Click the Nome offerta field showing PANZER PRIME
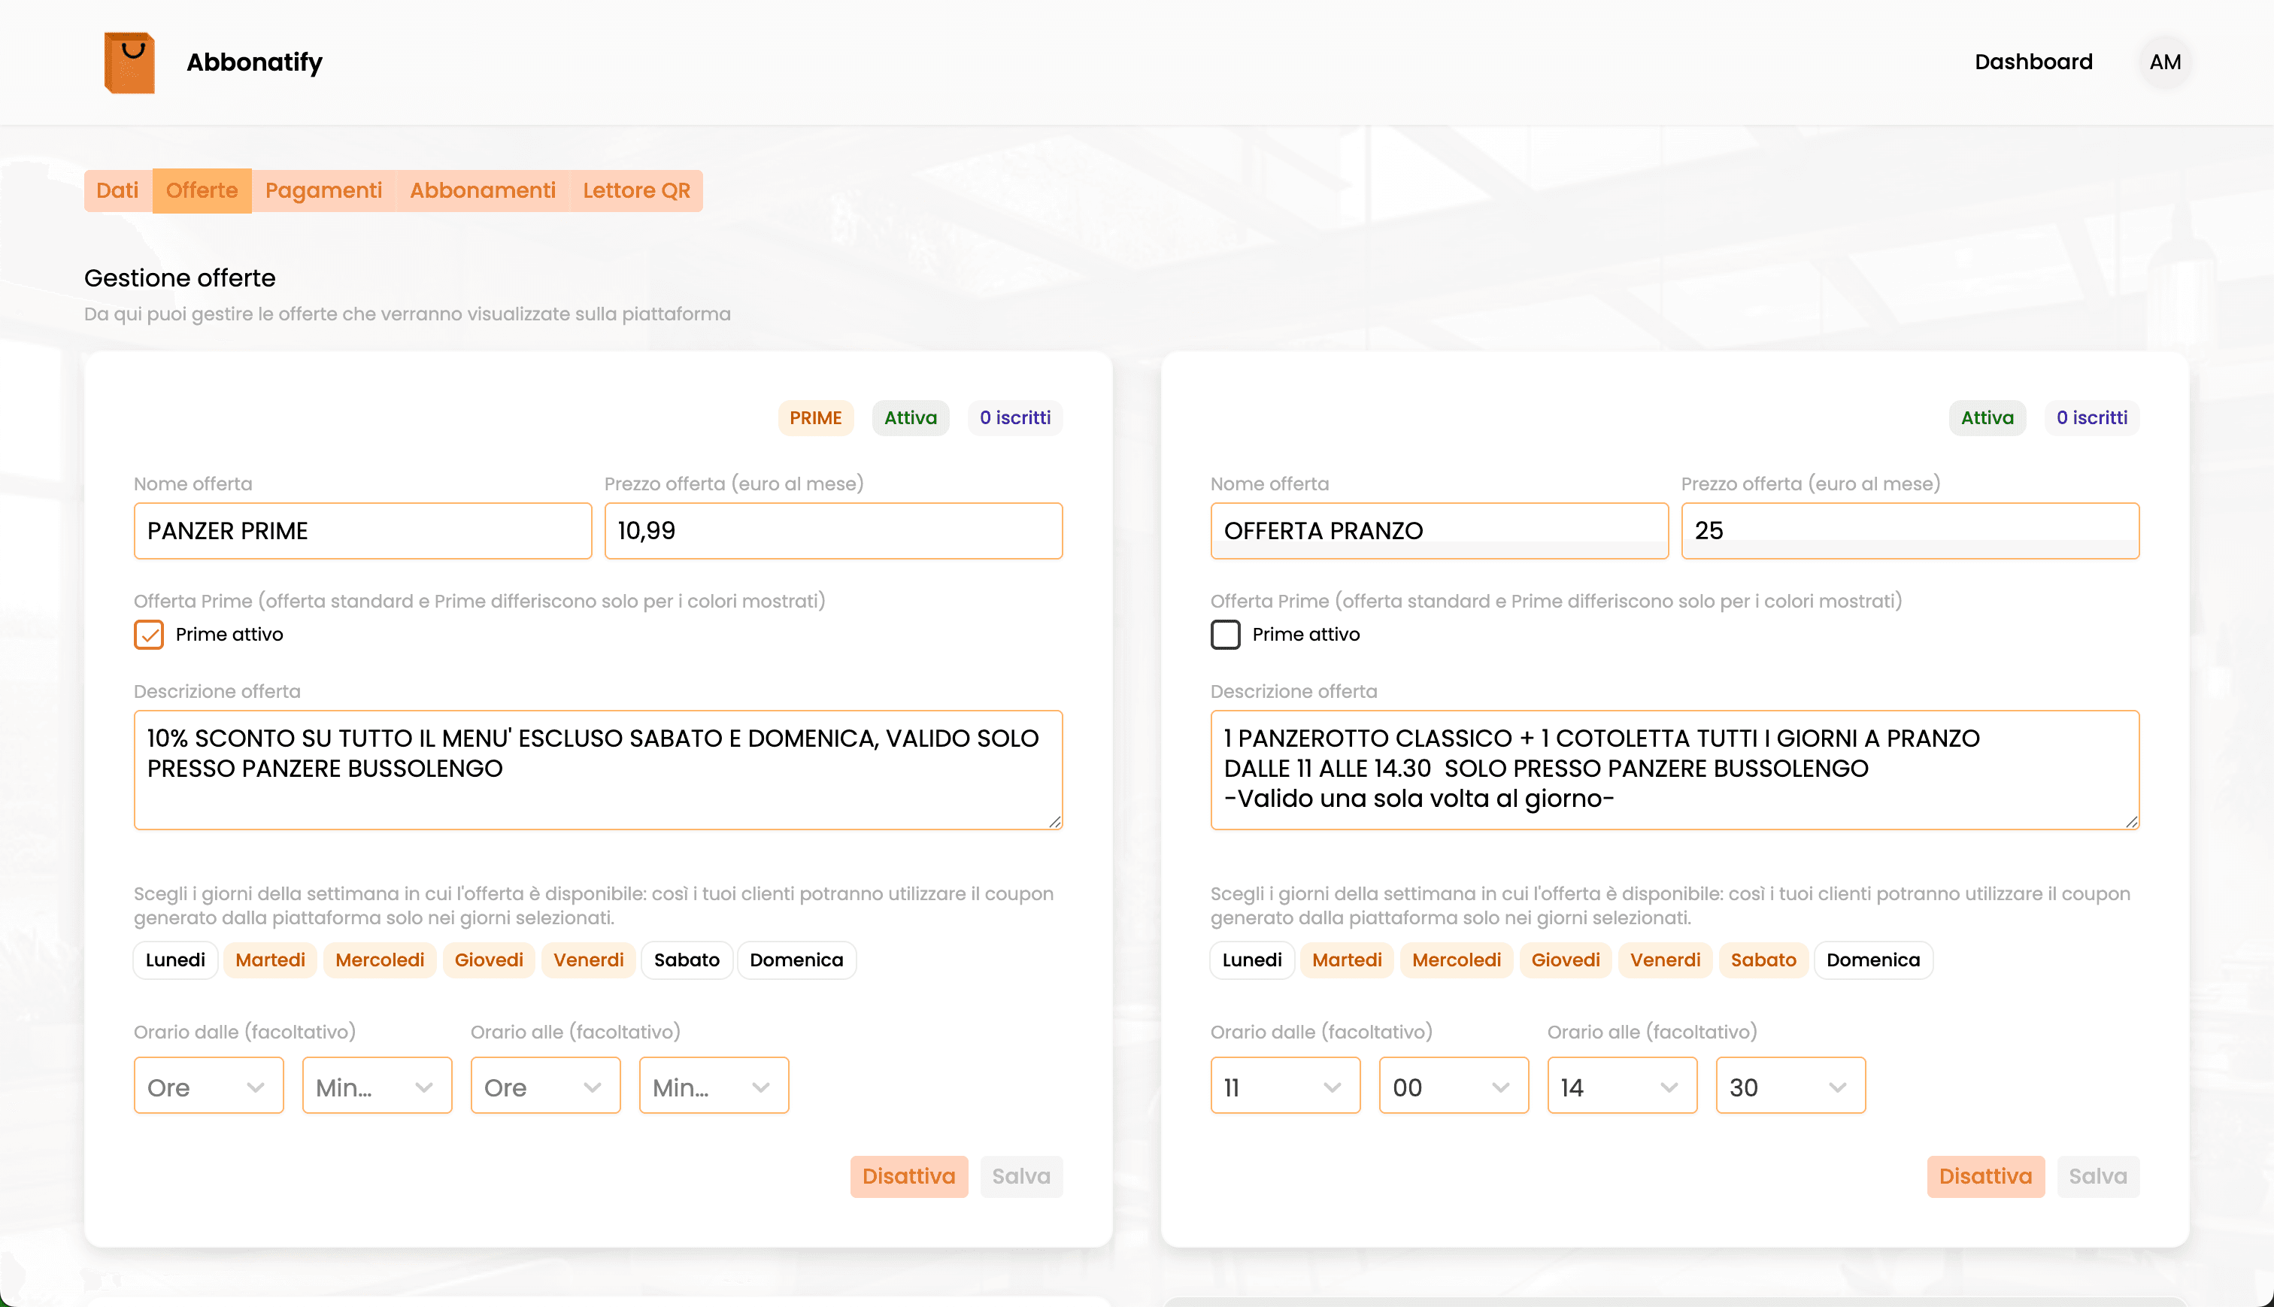The image size is (2274, 1307). [362, 530]
